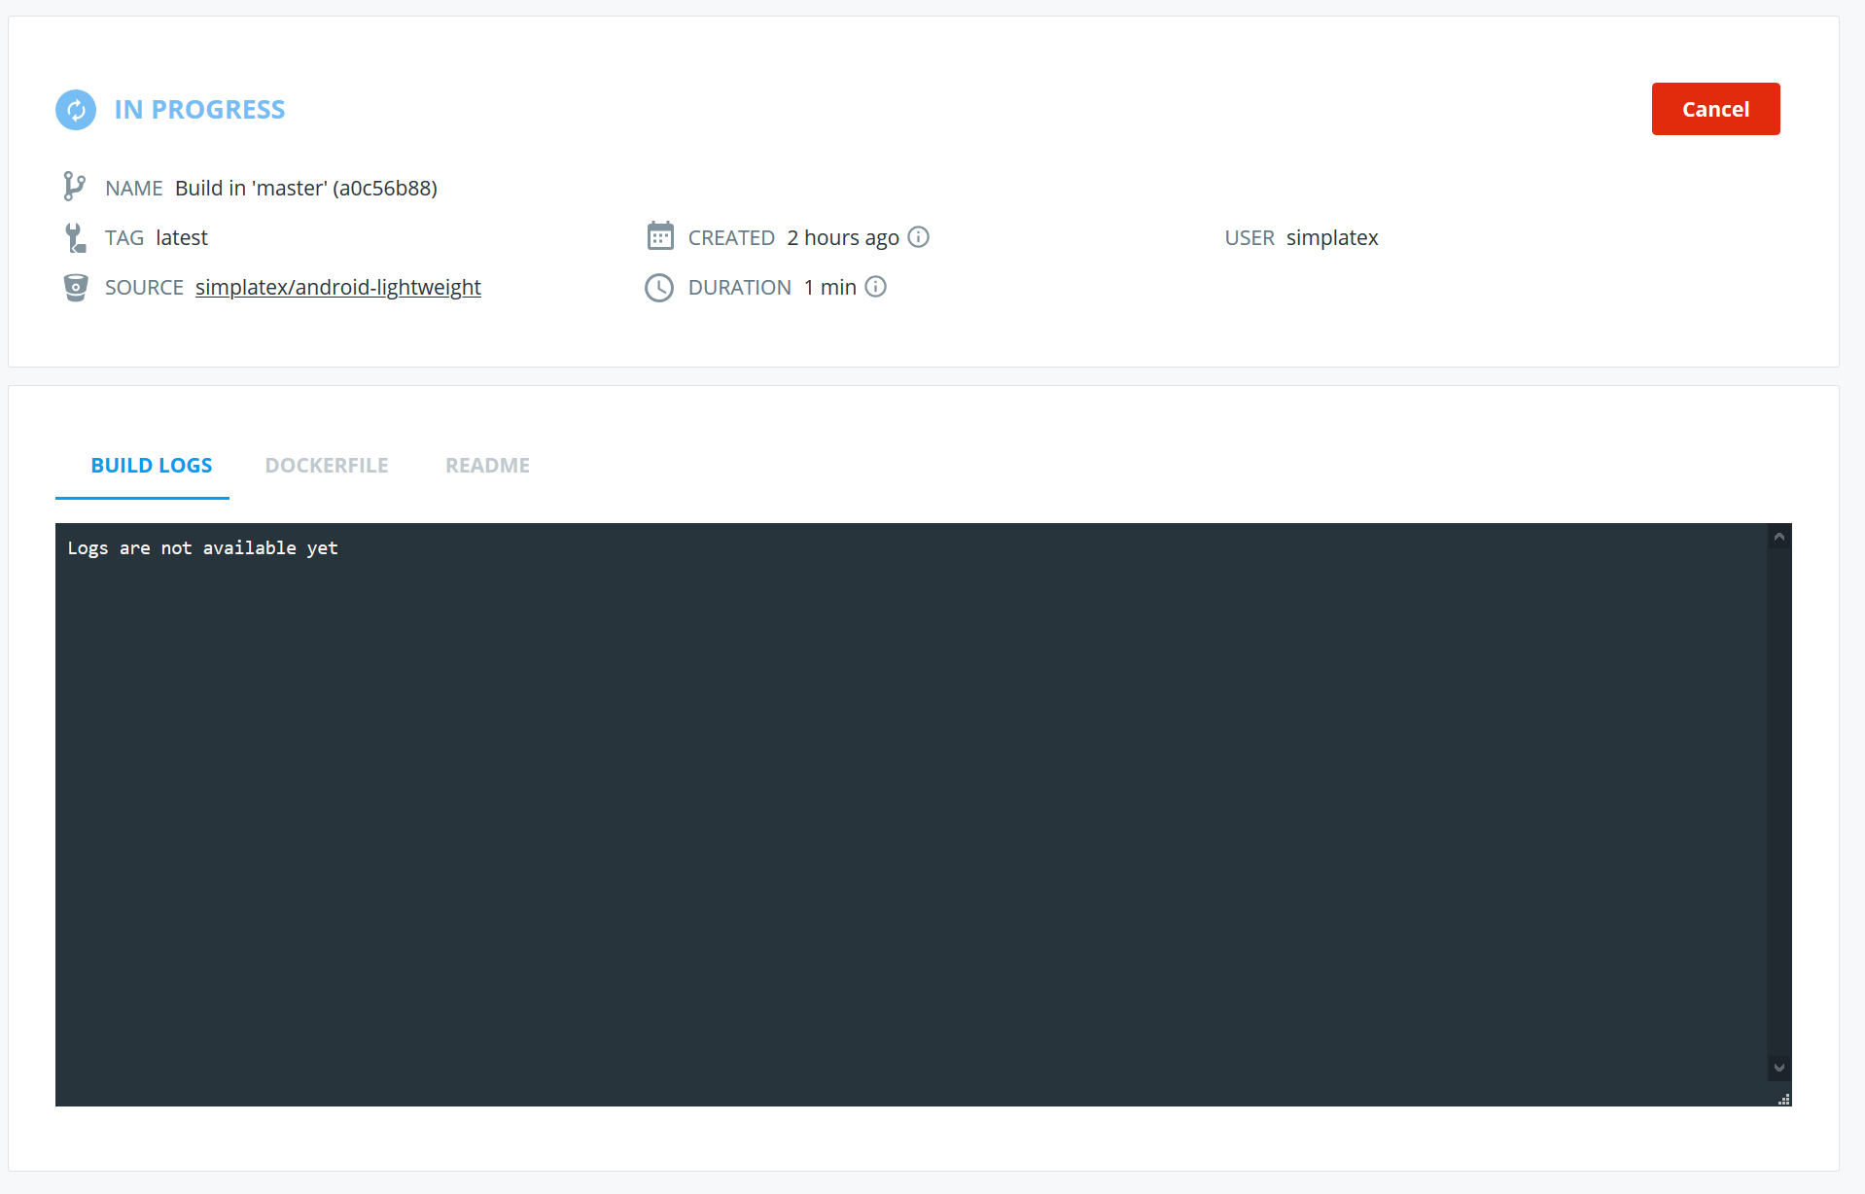1865x1194 pixels.
Task: Click the 'Logs are not available yet' message
Action: tap(203, 548)
